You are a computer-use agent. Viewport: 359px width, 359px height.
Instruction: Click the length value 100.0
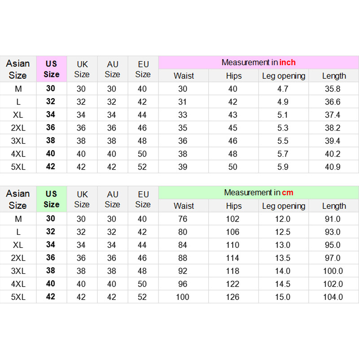[333, 271]
